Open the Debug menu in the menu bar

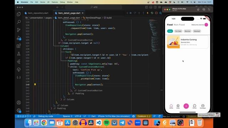click(62, 2)
